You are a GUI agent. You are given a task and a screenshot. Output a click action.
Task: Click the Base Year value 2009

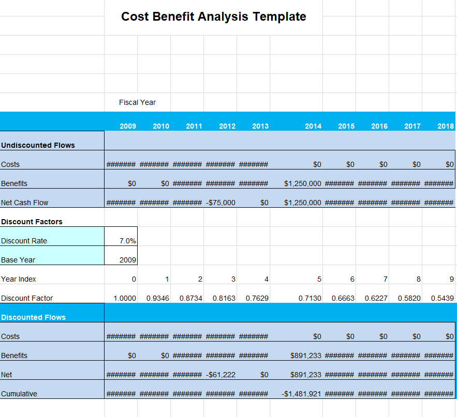pos(127,260)
